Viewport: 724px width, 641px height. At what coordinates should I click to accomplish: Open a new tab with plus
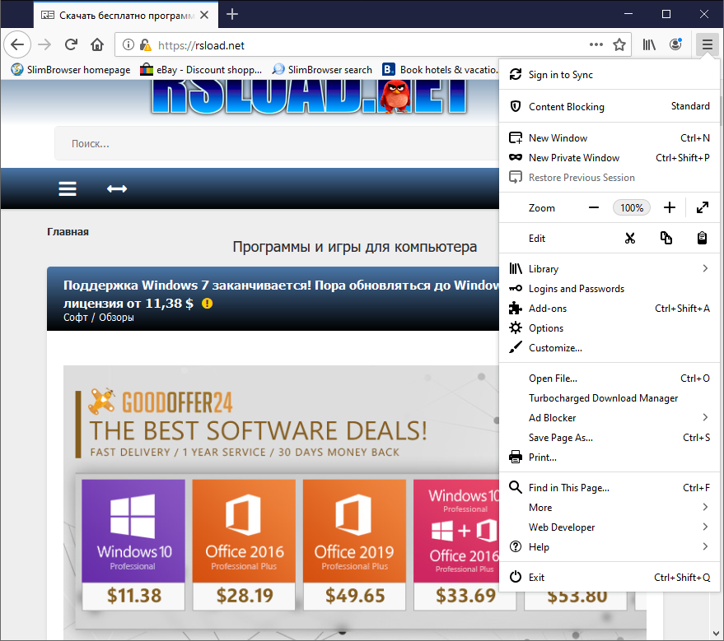(232, 14)
